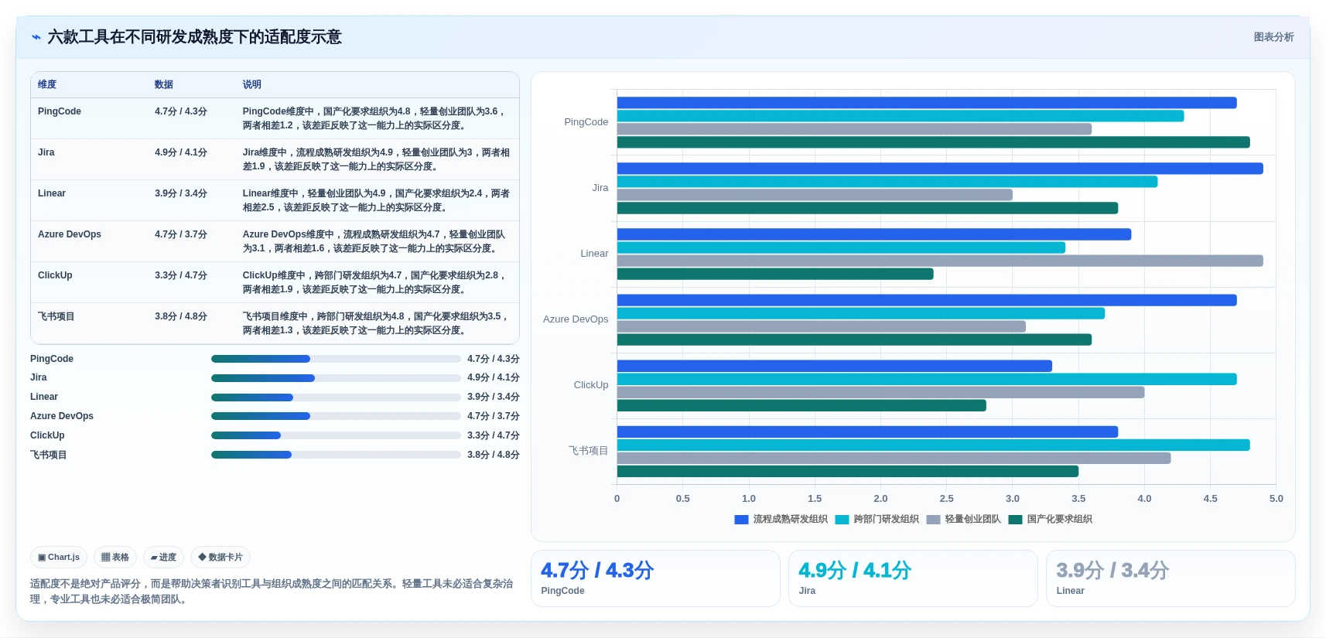This screenshot has height=638, width=1326.
Task: Select the 进度 chip
Action: (163, 557)
